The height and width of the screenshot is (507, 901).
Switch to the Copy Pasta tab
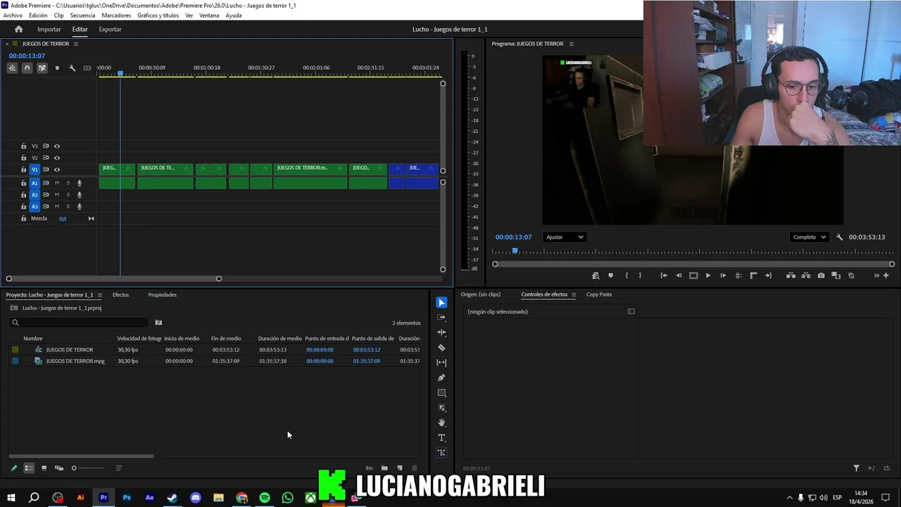tap(599, 294)
